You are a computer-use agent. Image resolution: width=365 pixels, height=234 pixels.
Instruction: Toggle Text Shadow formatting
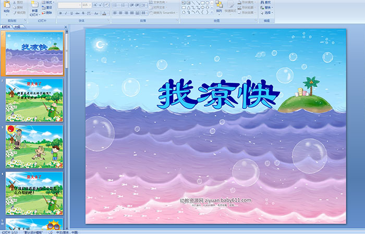click(x=84, y=13)
